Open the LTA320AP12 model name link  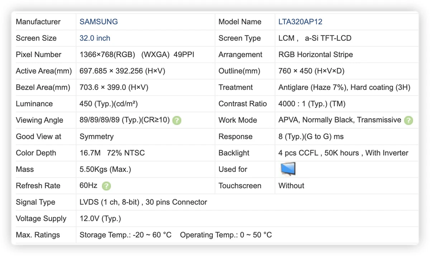pyautogui.click(x=300, y=22)
